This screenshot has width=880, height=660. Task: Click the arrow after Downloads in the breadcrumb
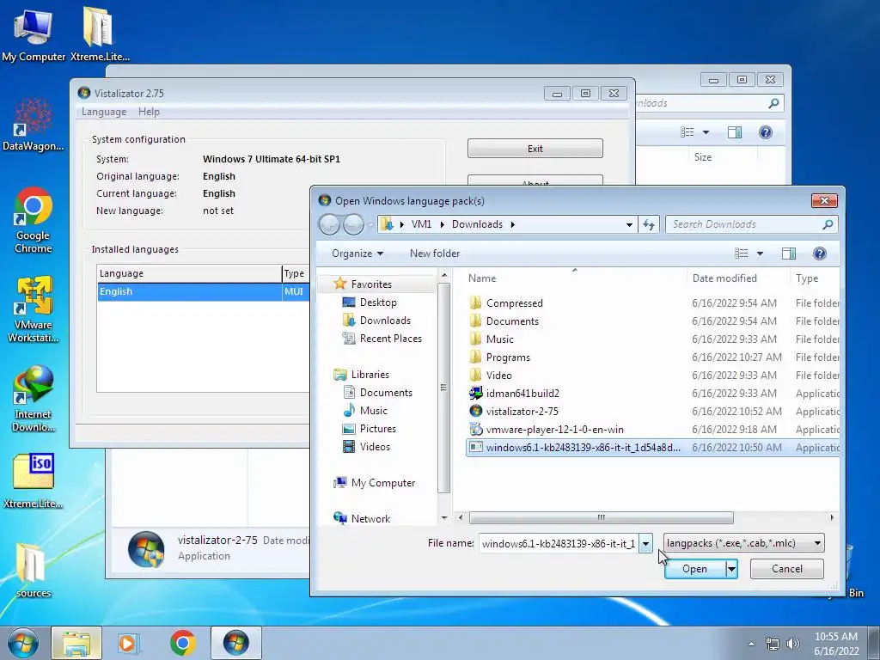pyautogui.click(x=512, y=224)
